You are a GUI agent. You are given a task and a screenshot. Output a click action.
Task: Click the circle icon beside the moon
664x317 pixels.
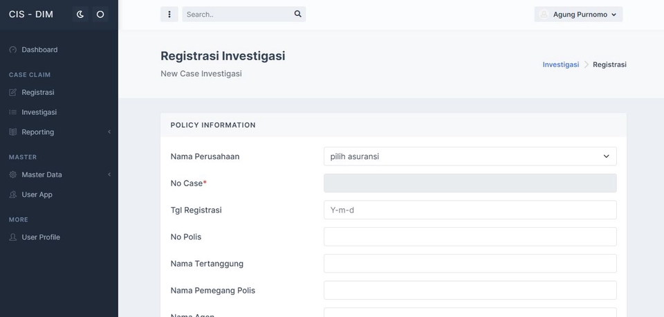point(100,15)
